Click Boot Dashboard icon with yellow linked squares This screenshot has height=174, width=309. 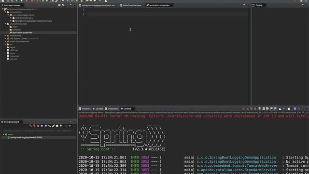coord(49,126)
